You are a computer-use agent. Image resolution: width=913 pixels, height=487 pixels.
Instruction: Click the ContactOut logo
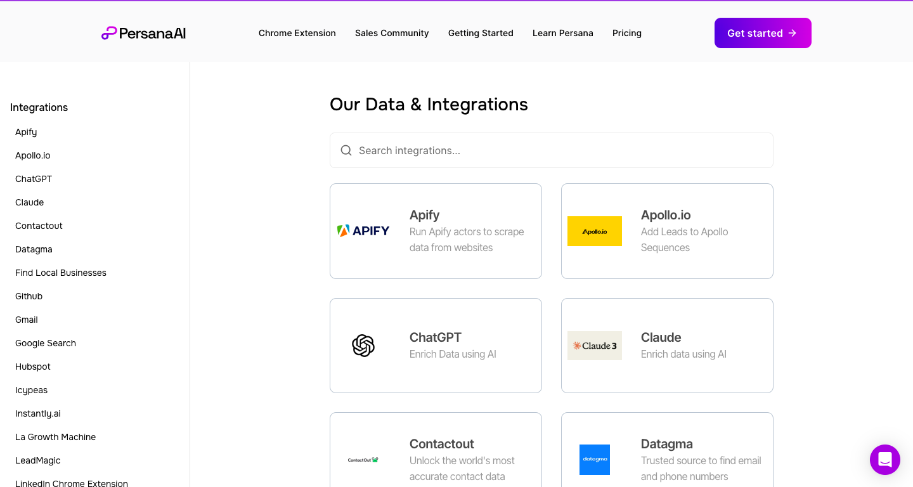(363, 460)
